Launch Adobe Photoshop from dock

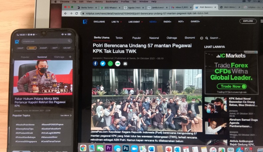pos(126,148)
